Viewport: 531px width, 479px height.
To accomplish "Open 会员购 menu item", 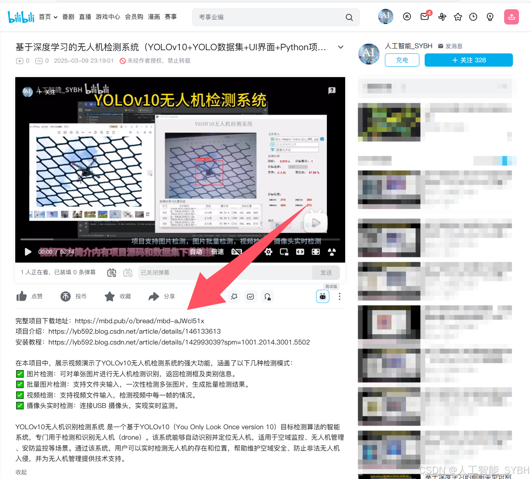I will click(134, 17).
